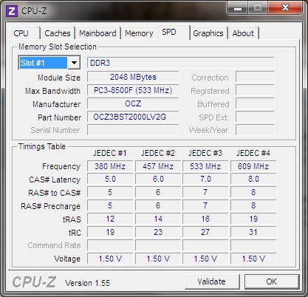Image resolution: width=308 pixels, height=297 pixels.
Task: Click the empty Week/Year field
Action: [255, 130]
